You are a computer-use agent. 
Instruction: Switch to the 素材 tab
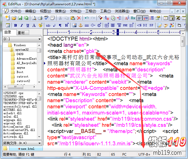(23, 33)
